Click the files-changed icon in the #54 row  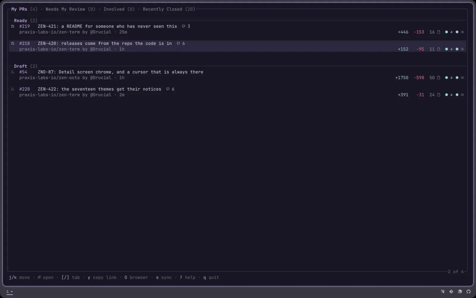tap(439, 78)
